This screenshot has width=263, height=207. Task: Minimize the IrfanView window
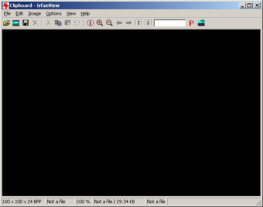[242, 5]
